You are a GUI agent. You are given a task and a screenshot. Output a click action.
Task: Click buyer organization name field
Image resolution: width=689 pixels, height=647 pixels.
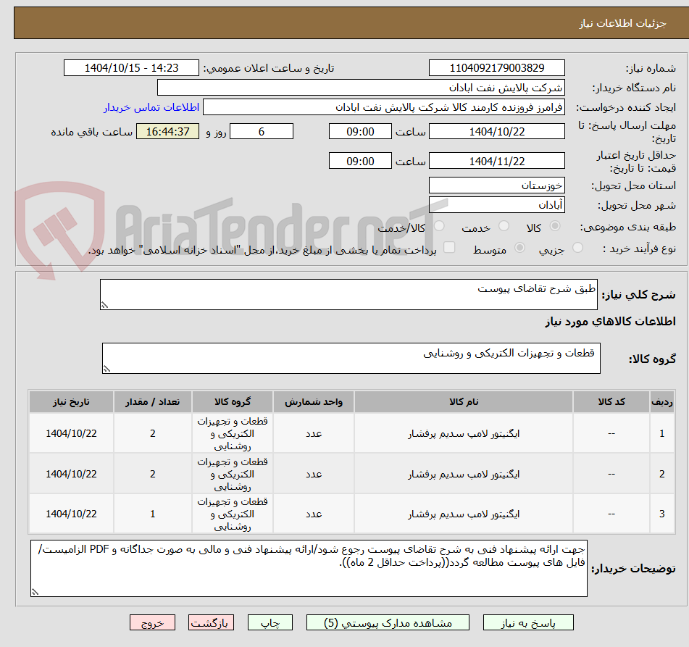(x=361, y=88)
